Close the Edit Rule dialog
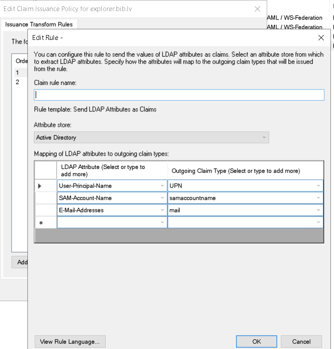 click(x=321, y=38)
